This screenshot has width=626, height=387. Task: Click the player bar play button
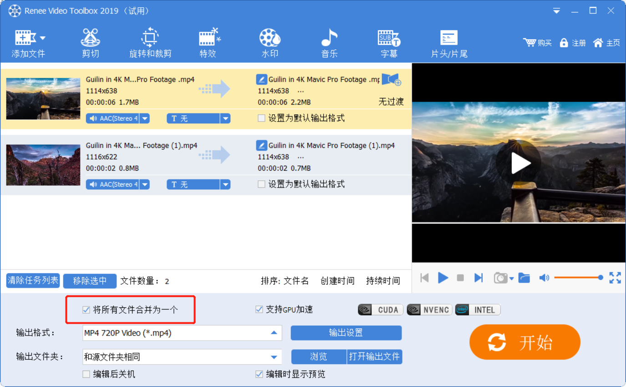click(443, 278)
